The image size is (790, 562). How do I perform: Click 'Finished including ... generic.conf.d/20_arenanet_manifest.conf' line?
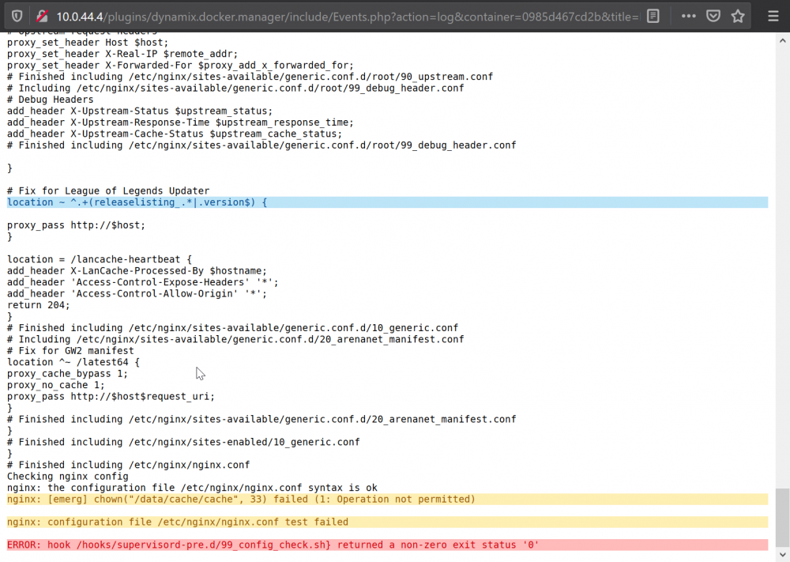(261, 419)
